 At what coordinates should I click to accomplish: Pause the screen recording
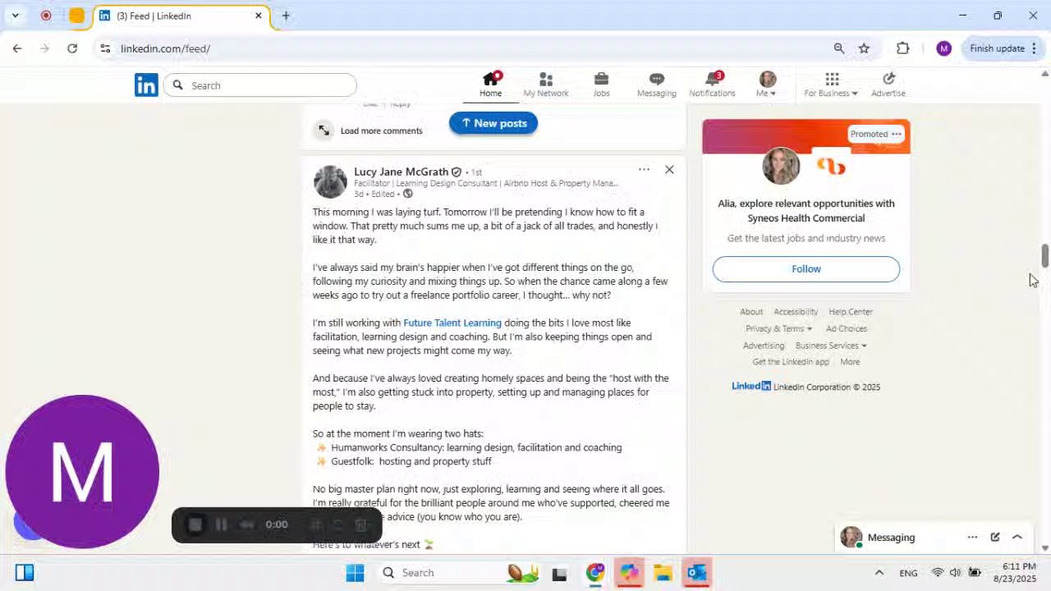[x=221, y=525]
